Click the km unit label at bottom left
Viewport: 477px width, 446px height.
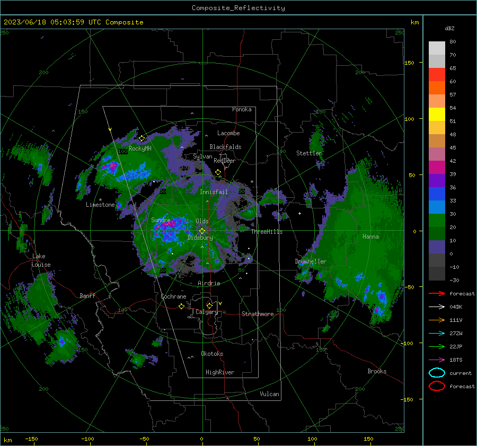(x=7, y=440)
